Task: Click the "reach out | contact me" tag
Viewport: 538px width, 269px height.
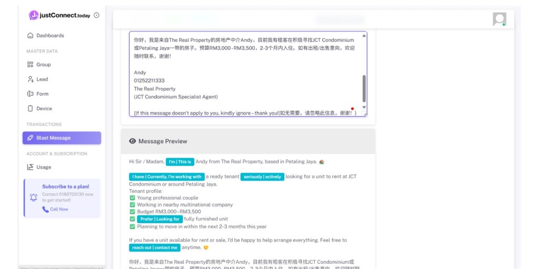Action: coord(155,248)
